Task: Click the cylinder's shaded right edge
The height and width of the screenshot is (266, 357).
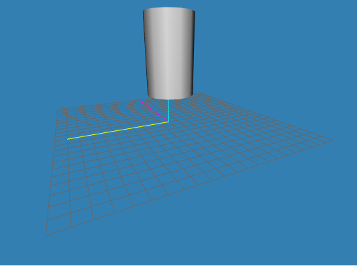Action: [x=192, y=52]
